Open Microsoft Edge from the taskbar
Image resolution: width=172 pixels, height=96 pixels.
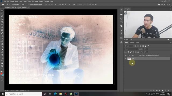pyautogui.click(x=55, y=94)
